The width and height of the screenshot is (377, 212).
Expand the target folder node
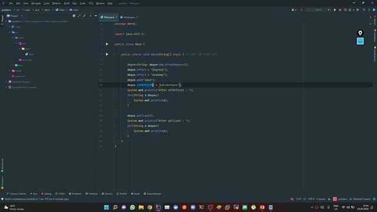[x=10, y=71]
